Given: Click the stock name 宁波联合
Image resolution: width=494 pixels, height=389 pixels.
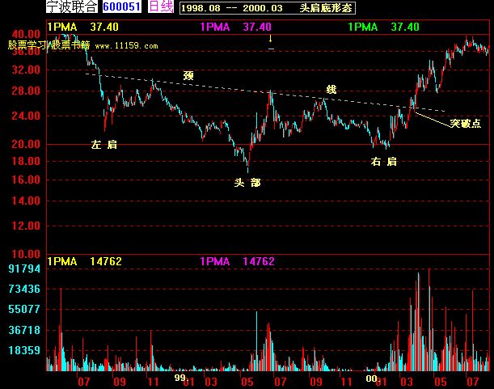Looking at the screenshot, I should tap(72, 6).
